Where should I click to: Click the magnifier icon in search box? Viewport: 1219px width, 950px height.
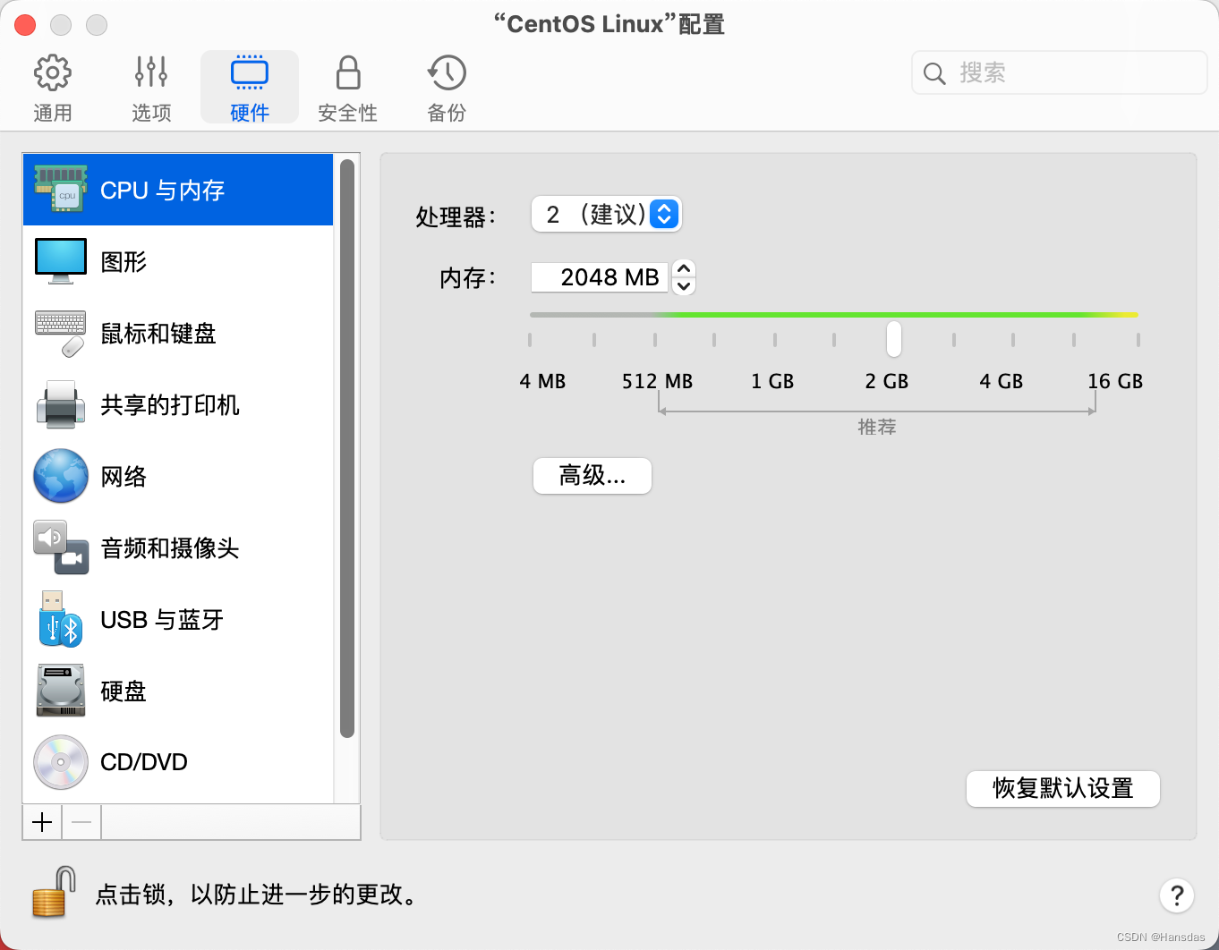(x=934, y=73)
